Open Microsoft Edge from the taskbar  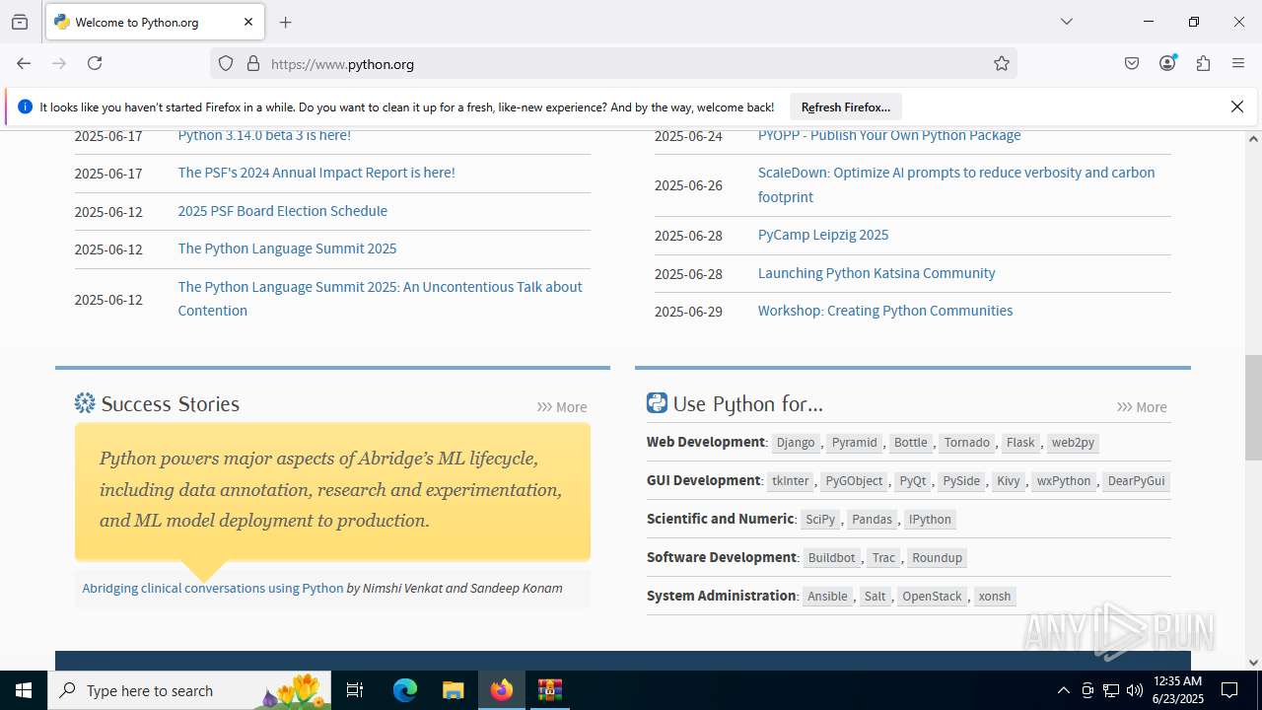(405, 690)
